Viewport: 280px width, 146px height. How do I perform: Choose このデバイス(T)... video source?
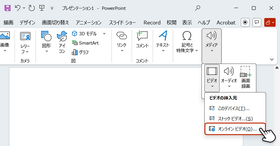point(235,109)
